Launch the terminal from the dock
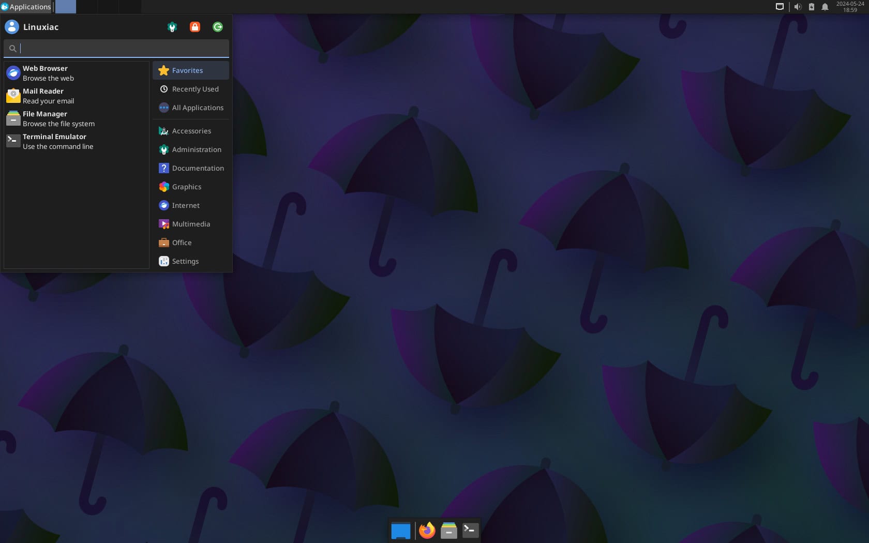Image resolution: width=869 pixels, height=543 pixels. coord(470,530)
